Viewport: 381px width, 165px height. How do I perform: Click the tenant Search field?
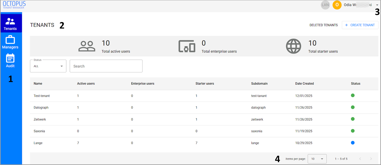[x=106, y=66]
